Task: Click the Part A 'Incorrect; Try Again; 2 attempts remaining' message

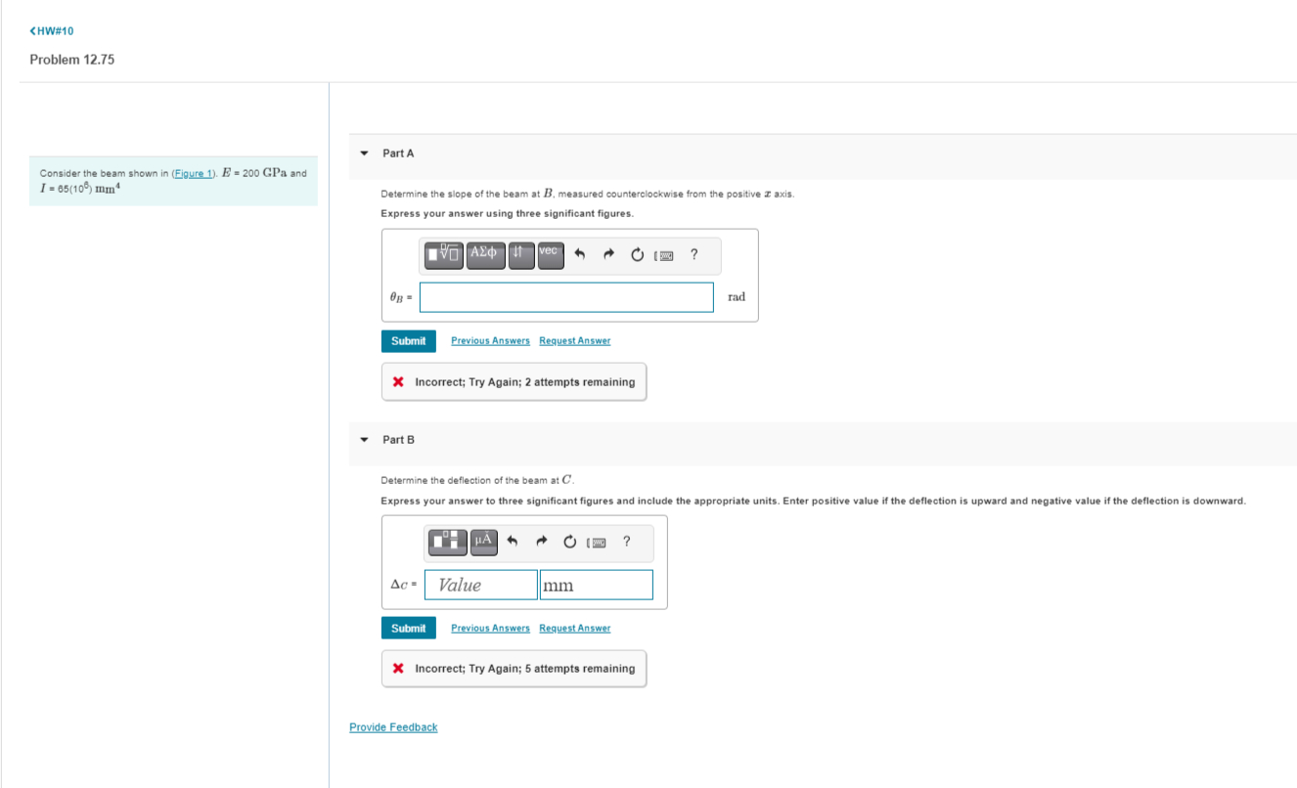Action: (x=514, y=382)
